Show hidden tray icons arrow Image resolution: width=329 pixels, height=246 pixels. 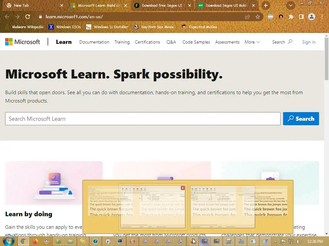(x=275, y=242)
